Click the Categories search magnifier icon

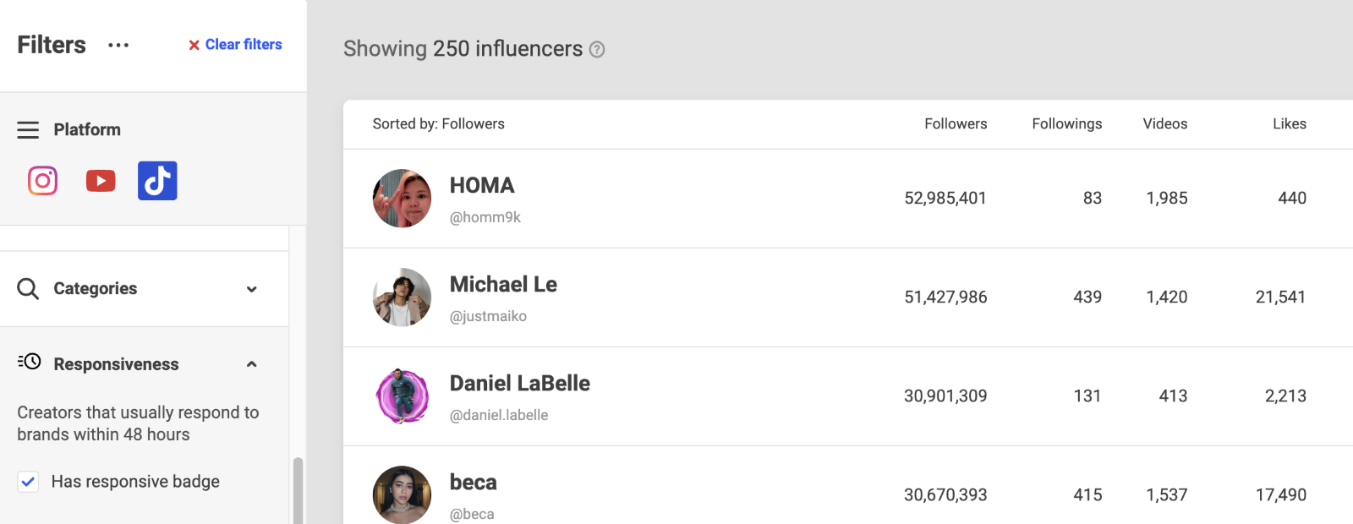(28, 289)
